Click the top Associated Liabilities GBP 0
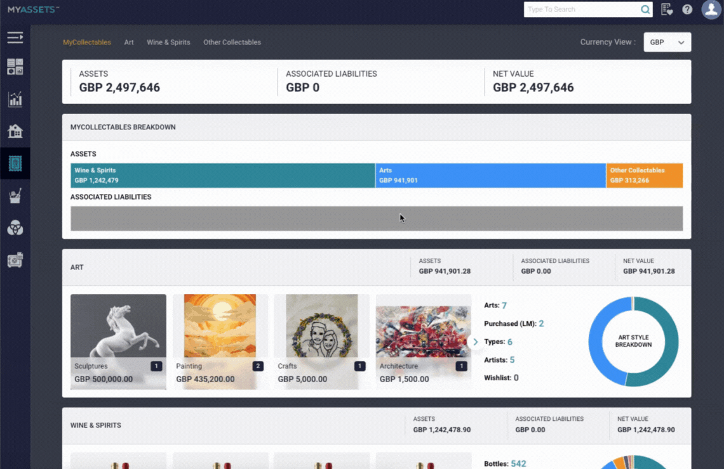 tap(302, 87)
